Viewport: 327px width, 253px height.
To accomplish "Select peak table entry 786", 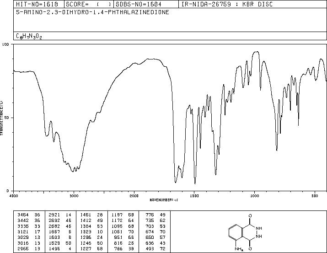I will 118,249.
